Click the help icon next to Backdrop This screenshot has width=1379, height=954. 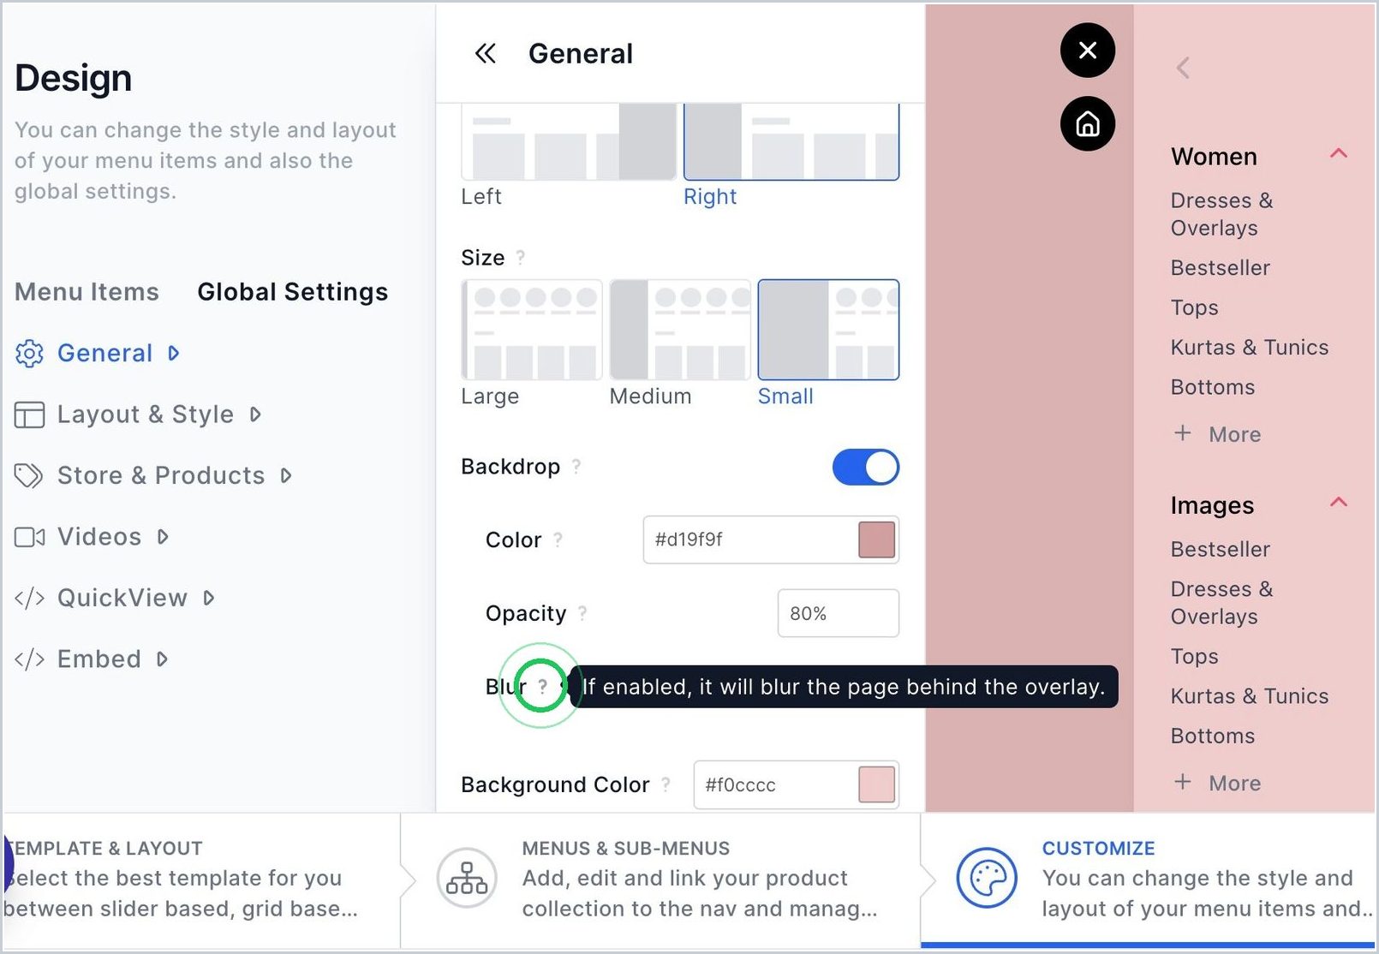[x=576, y=466]
